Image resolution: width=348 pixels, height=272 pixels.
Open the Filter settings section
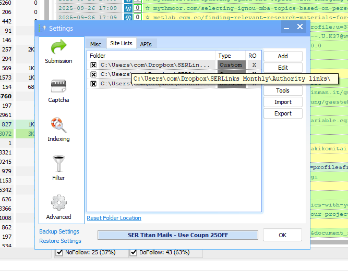click(58, 169)
